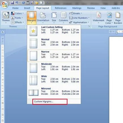The width and height of the screenshot is (123, 123).
Task: Select the Narrow margins preset
Action: click(54, 56)
